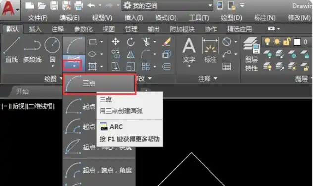
Task: Select the Scale tool icon
Action: [131, 67]
